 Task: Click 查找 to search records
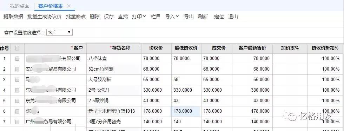pyautogui.click(x=123, y=17)
